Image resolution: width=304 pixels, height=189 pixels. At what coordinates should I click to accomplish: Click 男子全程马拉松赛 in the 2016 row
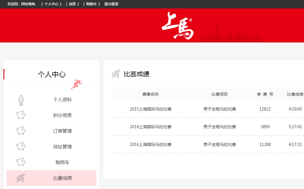point(220,145)
